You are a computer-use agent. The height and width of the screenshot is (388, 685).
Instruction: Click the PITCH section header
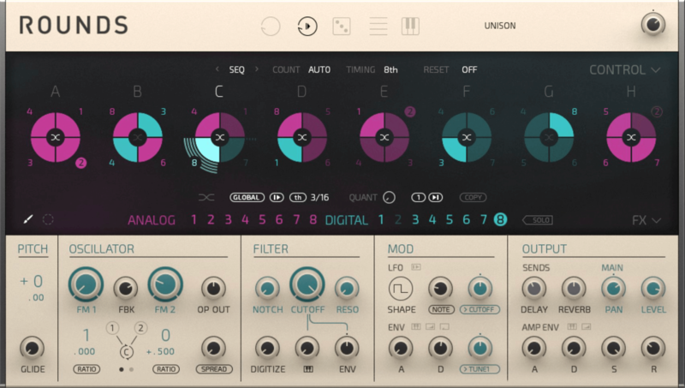pos(33,249)
